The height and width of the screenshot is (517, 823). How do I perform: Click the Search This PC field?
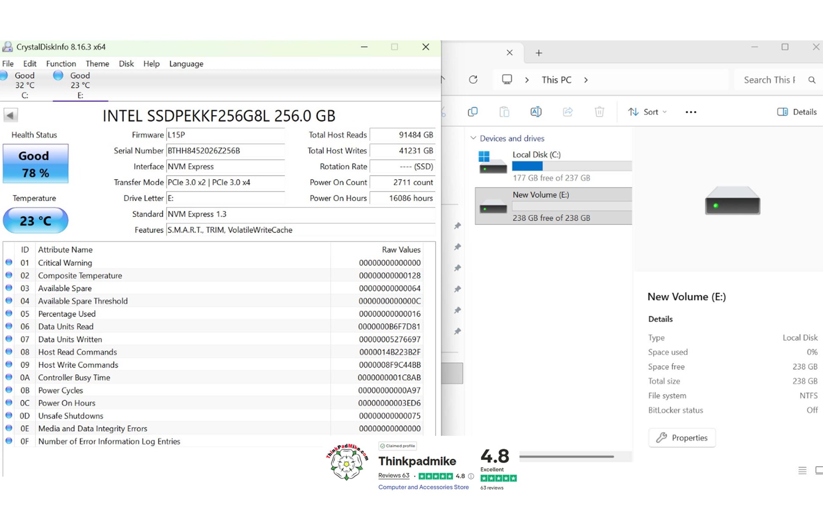tap(770, 80)
